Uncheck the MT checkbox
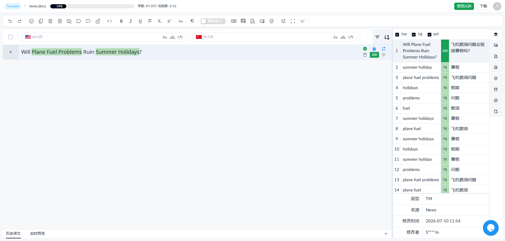The image size is (505, 241). (430, 35)
